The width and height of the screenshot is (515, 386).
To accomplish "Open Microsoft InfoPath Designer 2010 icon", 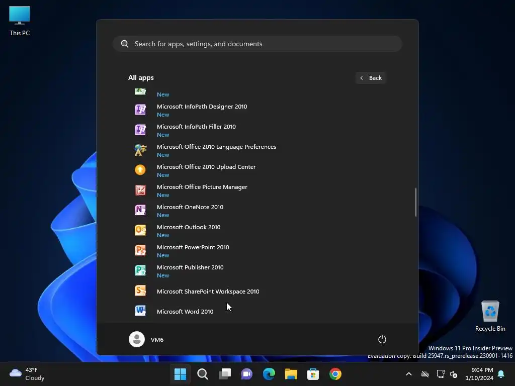I will point(140,110).
